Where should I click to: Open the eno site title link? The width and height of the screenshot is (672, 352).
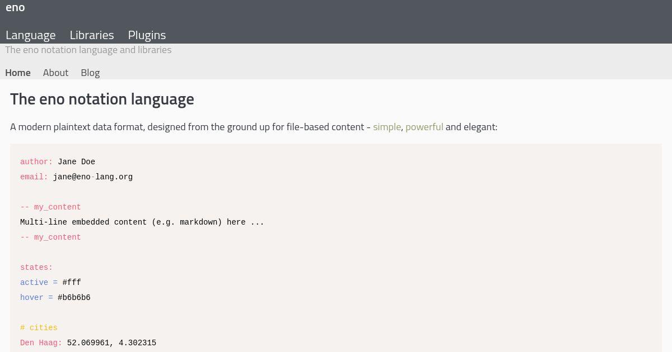click(x=15, y=7)
